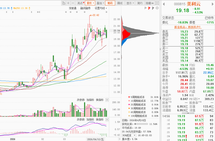The image size is (215, 141).
Task: Go to next stock with right arrow
Action: [213, 4]
